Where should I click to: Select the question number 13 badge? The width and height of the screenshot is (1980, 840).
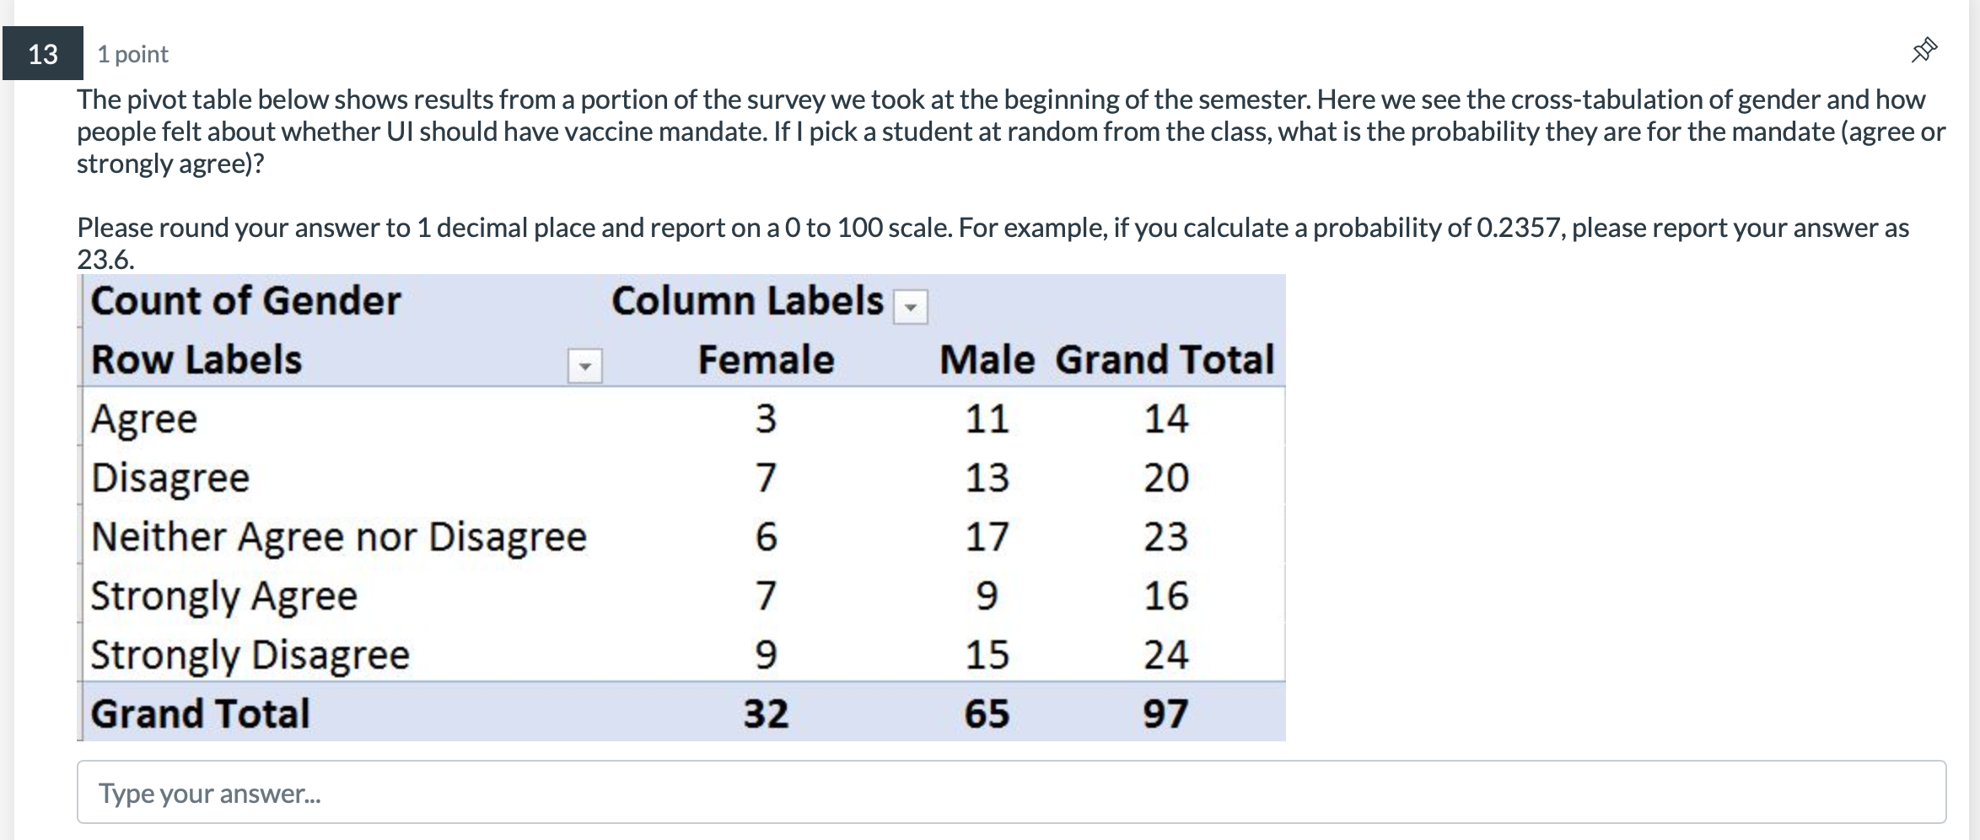[44, 53]
